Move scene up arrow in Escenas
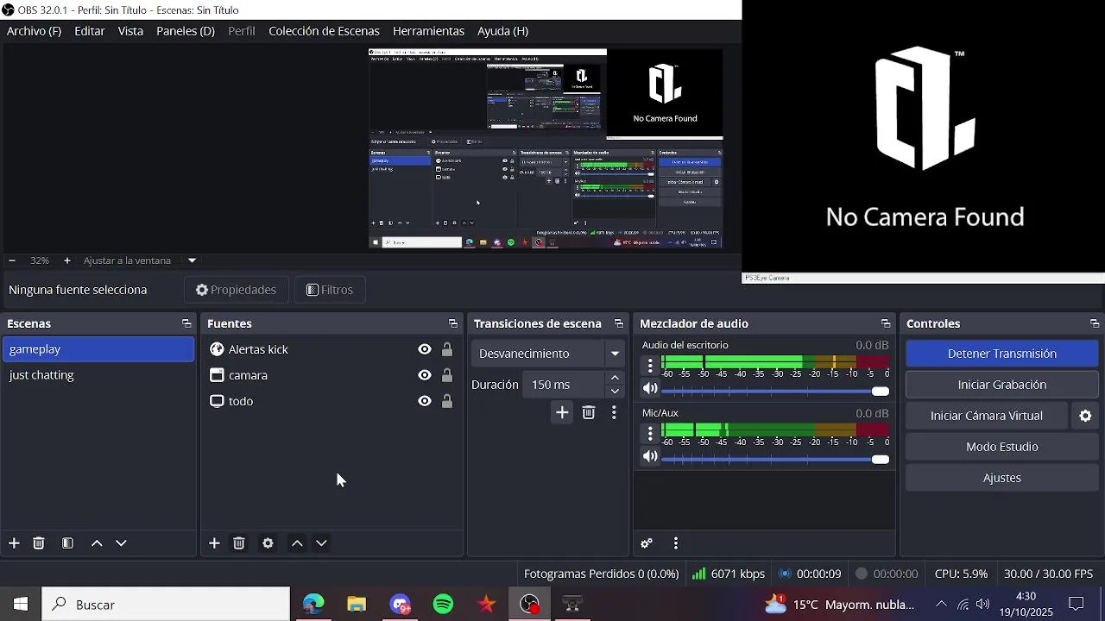 point(97,543)
